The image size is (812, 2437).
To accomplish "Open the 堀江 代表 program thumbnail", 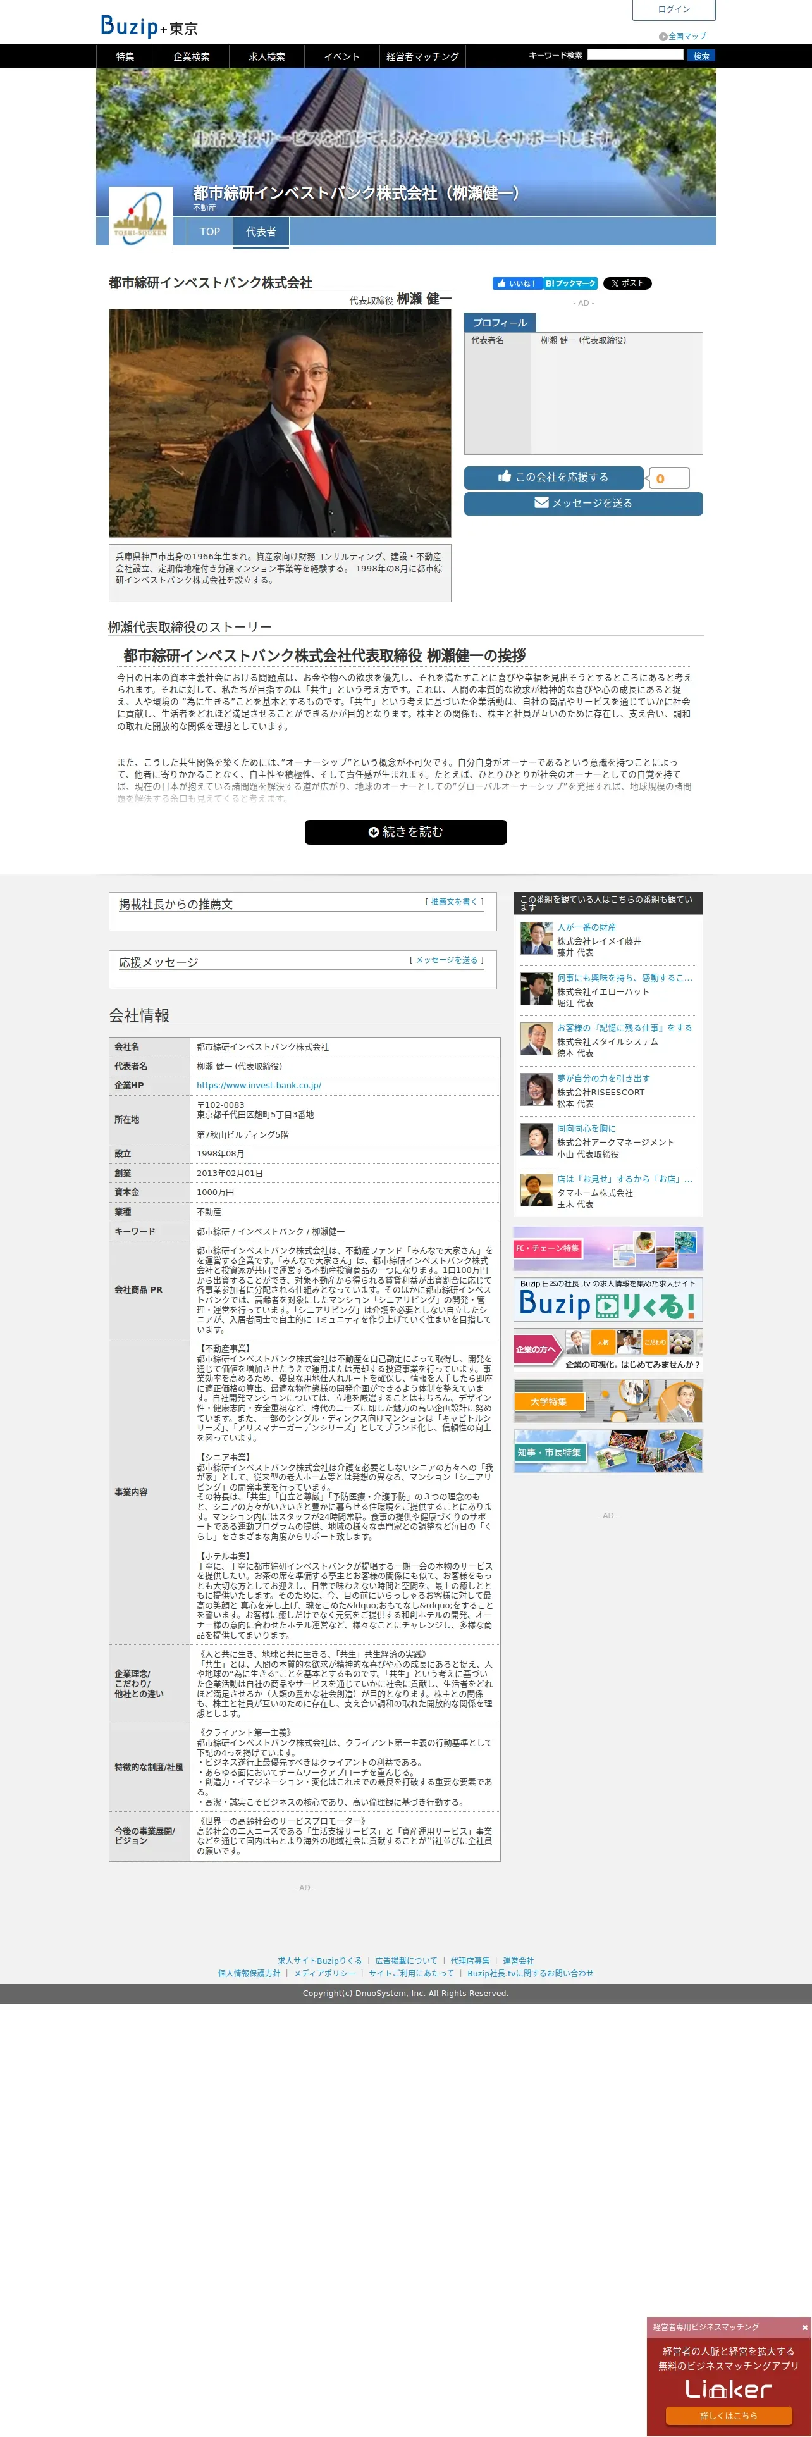I will (536, 989).
